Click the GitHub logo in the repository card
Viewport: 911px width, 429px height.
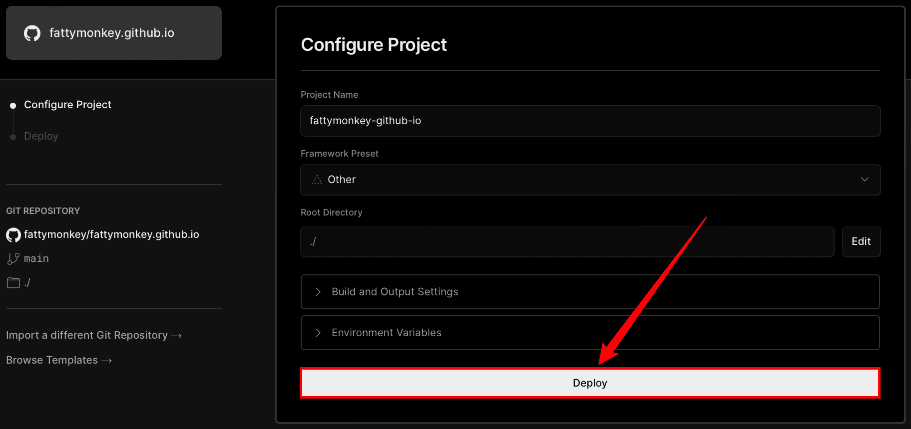(x=32, y=33)
